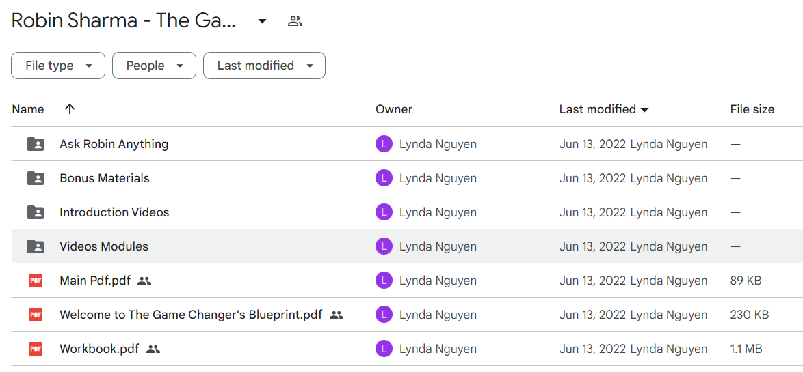Click the 230 KB file size value
This screenshot has height=372, width=803.
750,315
